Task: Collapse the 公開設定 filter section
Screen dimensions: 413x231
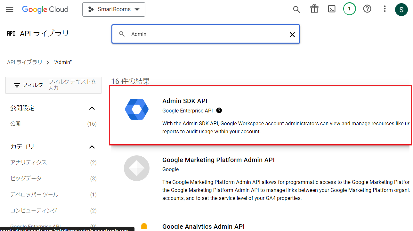Action: (x=92, y=108)
